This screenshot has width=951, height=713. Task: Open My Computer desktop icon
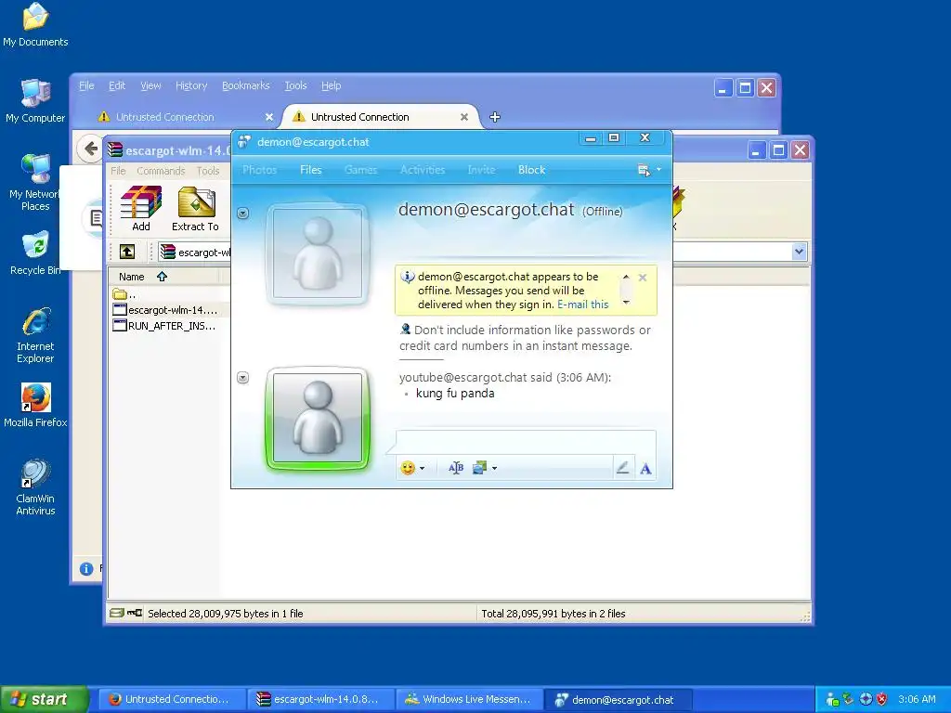click(x=35, y=101)
